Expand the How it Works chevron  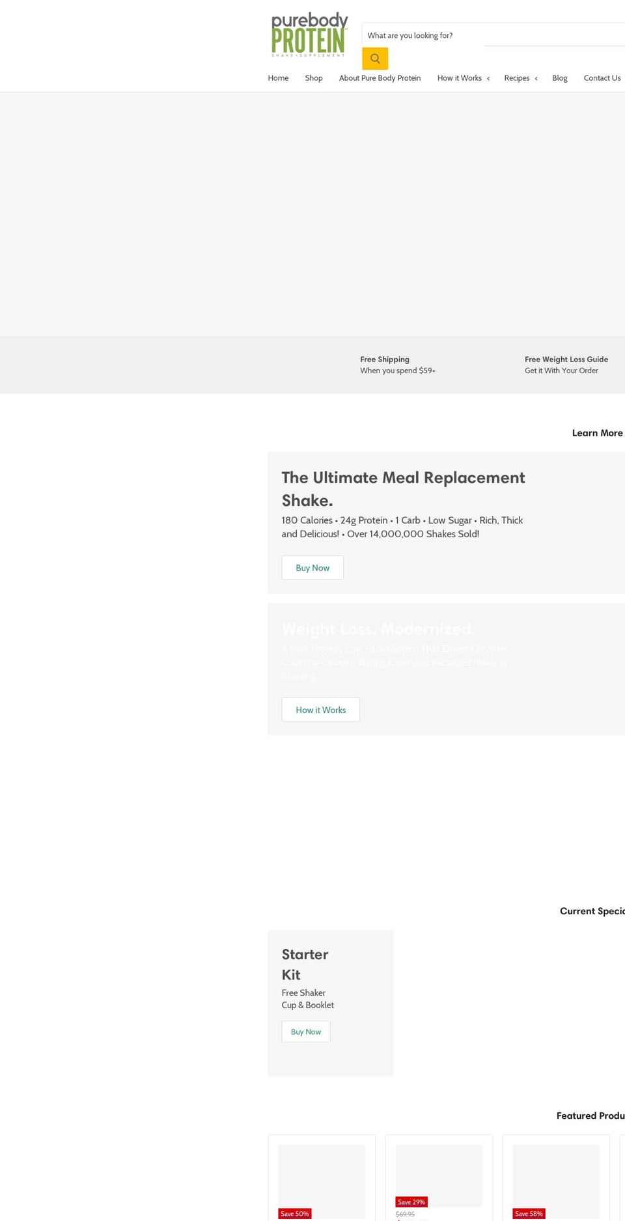coord(488,79)
